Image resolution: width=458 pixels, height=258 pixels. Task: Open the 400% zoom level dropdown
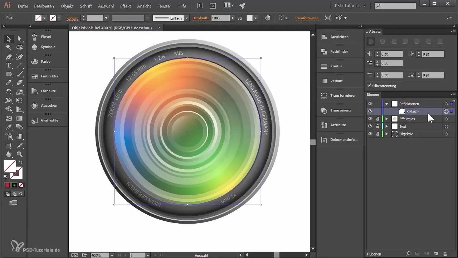pyautogui.click(x=112, y=255)
